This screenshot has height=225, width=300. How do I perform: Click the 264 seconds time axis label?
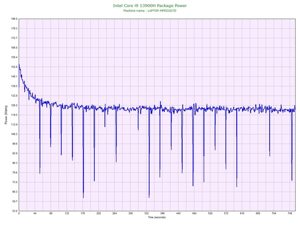pos(115,213)
